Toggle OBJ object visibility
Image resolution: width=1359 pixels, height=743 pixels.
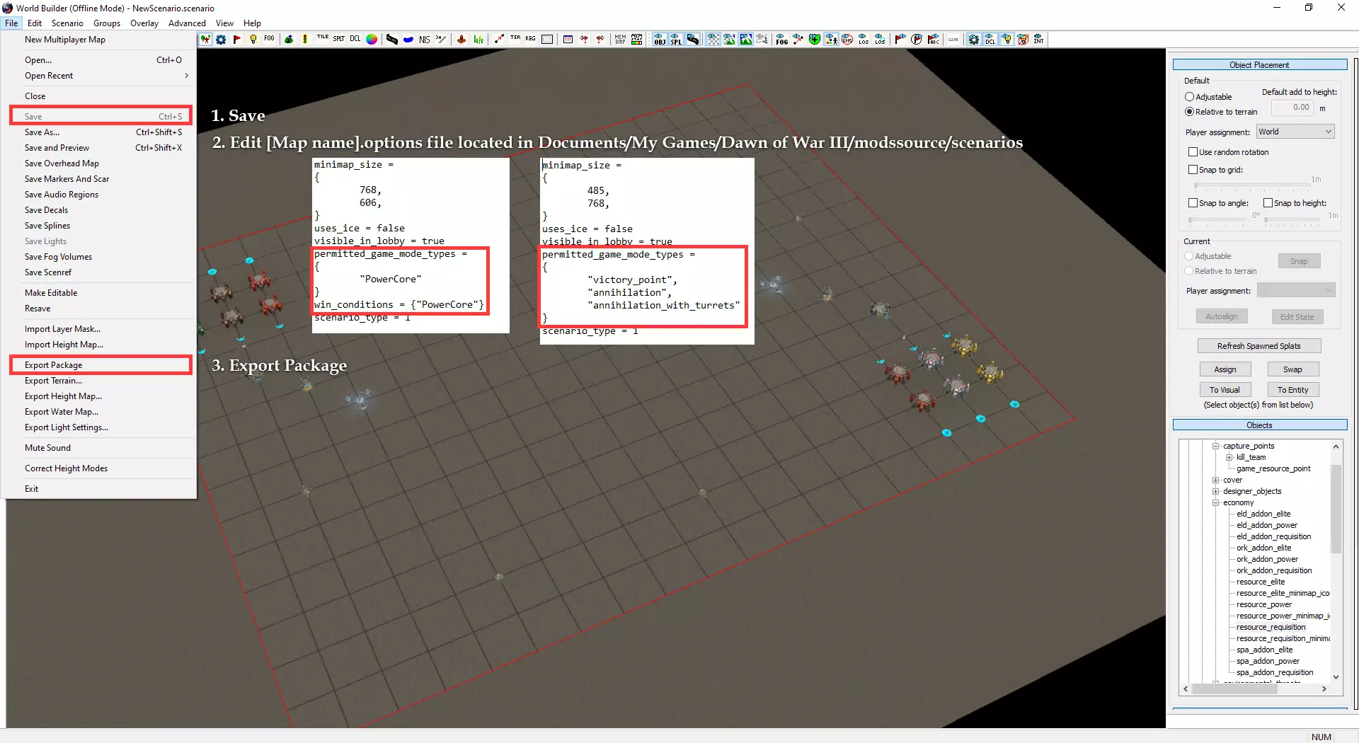660,40
